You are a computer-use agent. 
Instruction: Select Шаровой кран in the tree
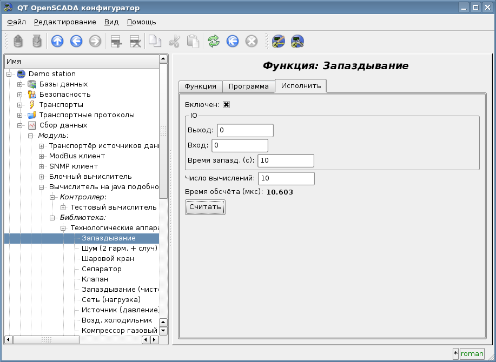coord(108,259)
